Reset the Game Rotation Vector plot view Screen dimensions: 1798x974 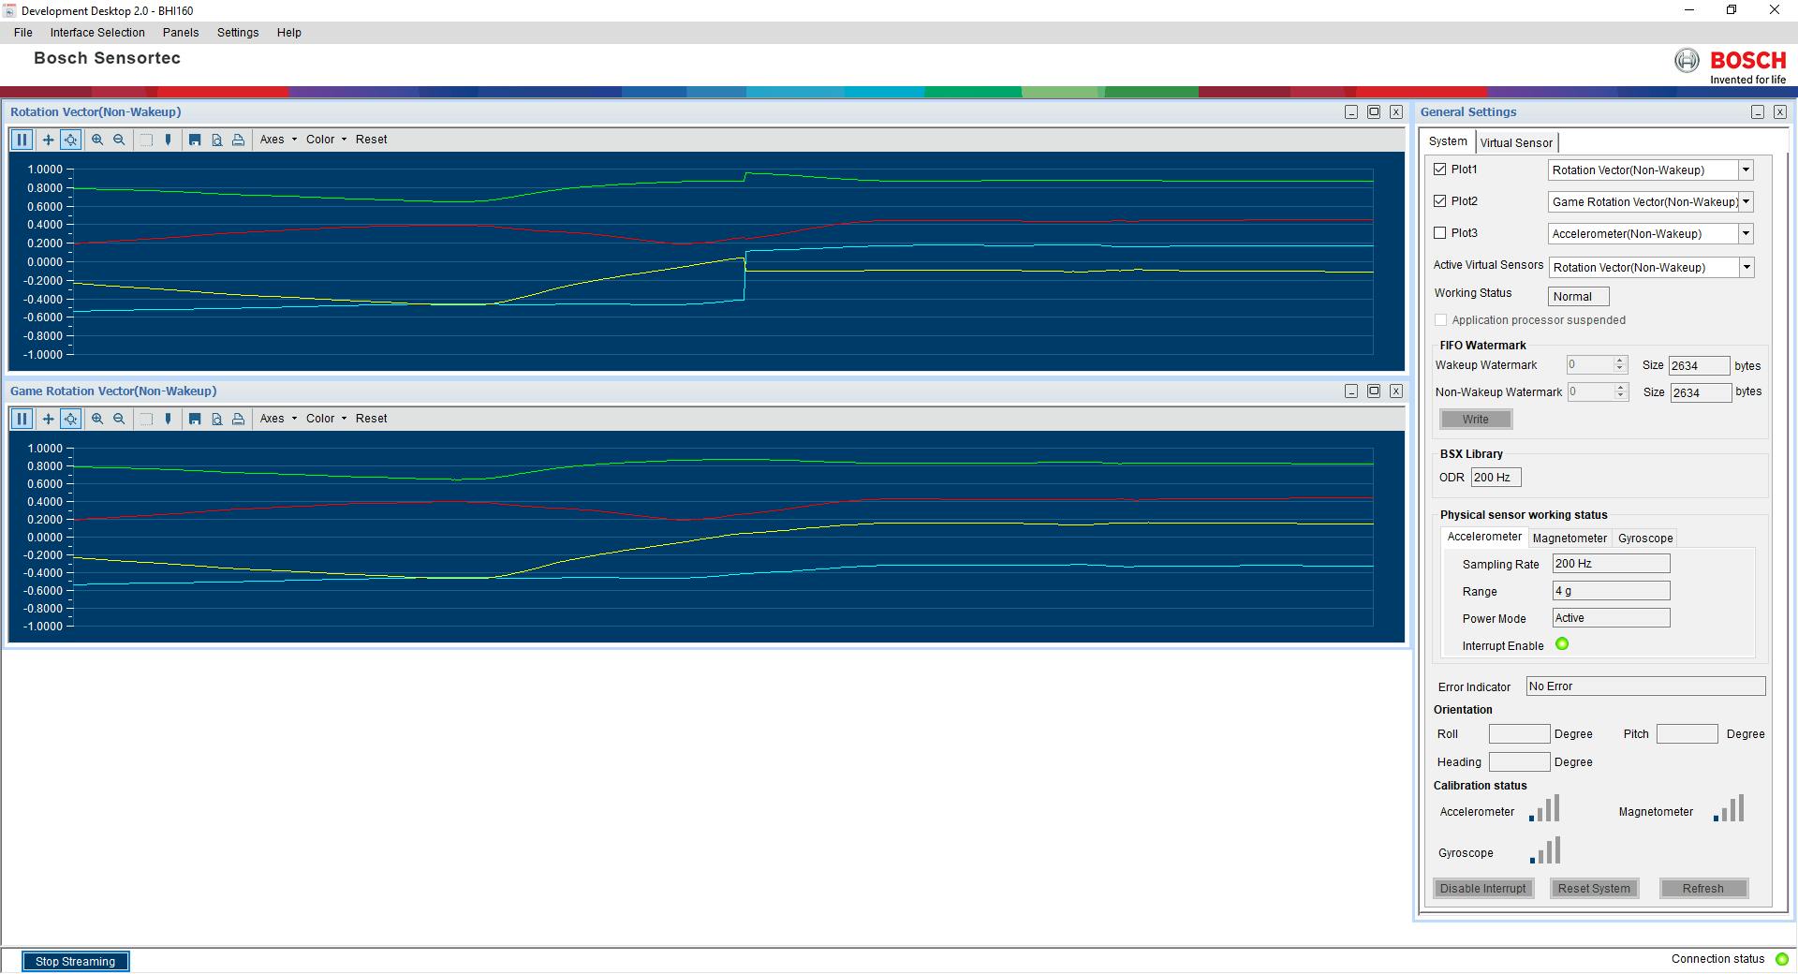[371, 419]
